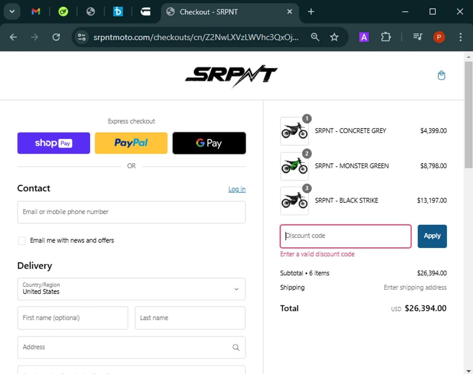Click the Black Strike bike thumbnail
Image resolution: width=473 pixels, height=374 pixels.
[294, 201]
